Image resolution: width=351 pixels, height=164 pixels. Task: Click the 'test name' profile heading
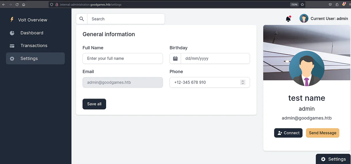(x=307, y=98)
